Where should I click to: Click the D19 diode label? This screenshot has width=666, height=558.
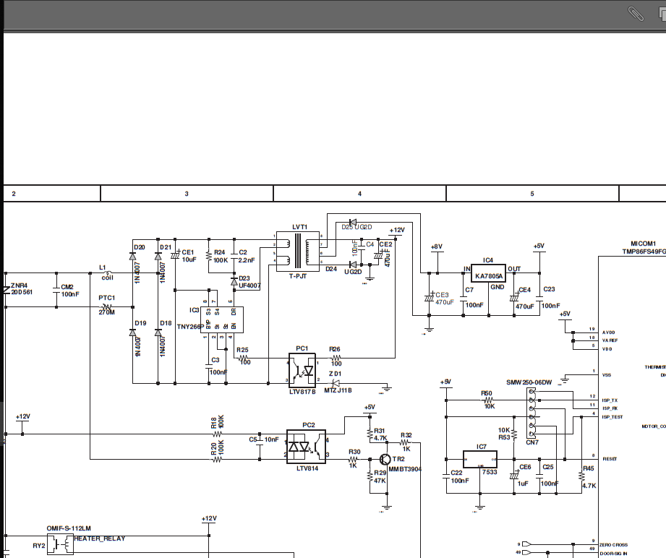tap(140, 324)
